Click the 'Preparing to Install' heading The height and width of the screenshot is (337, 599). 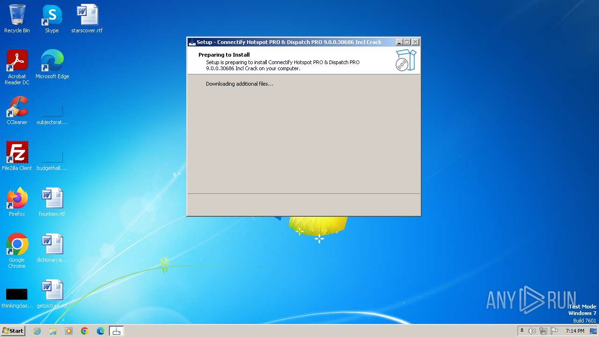click(224, 55)
